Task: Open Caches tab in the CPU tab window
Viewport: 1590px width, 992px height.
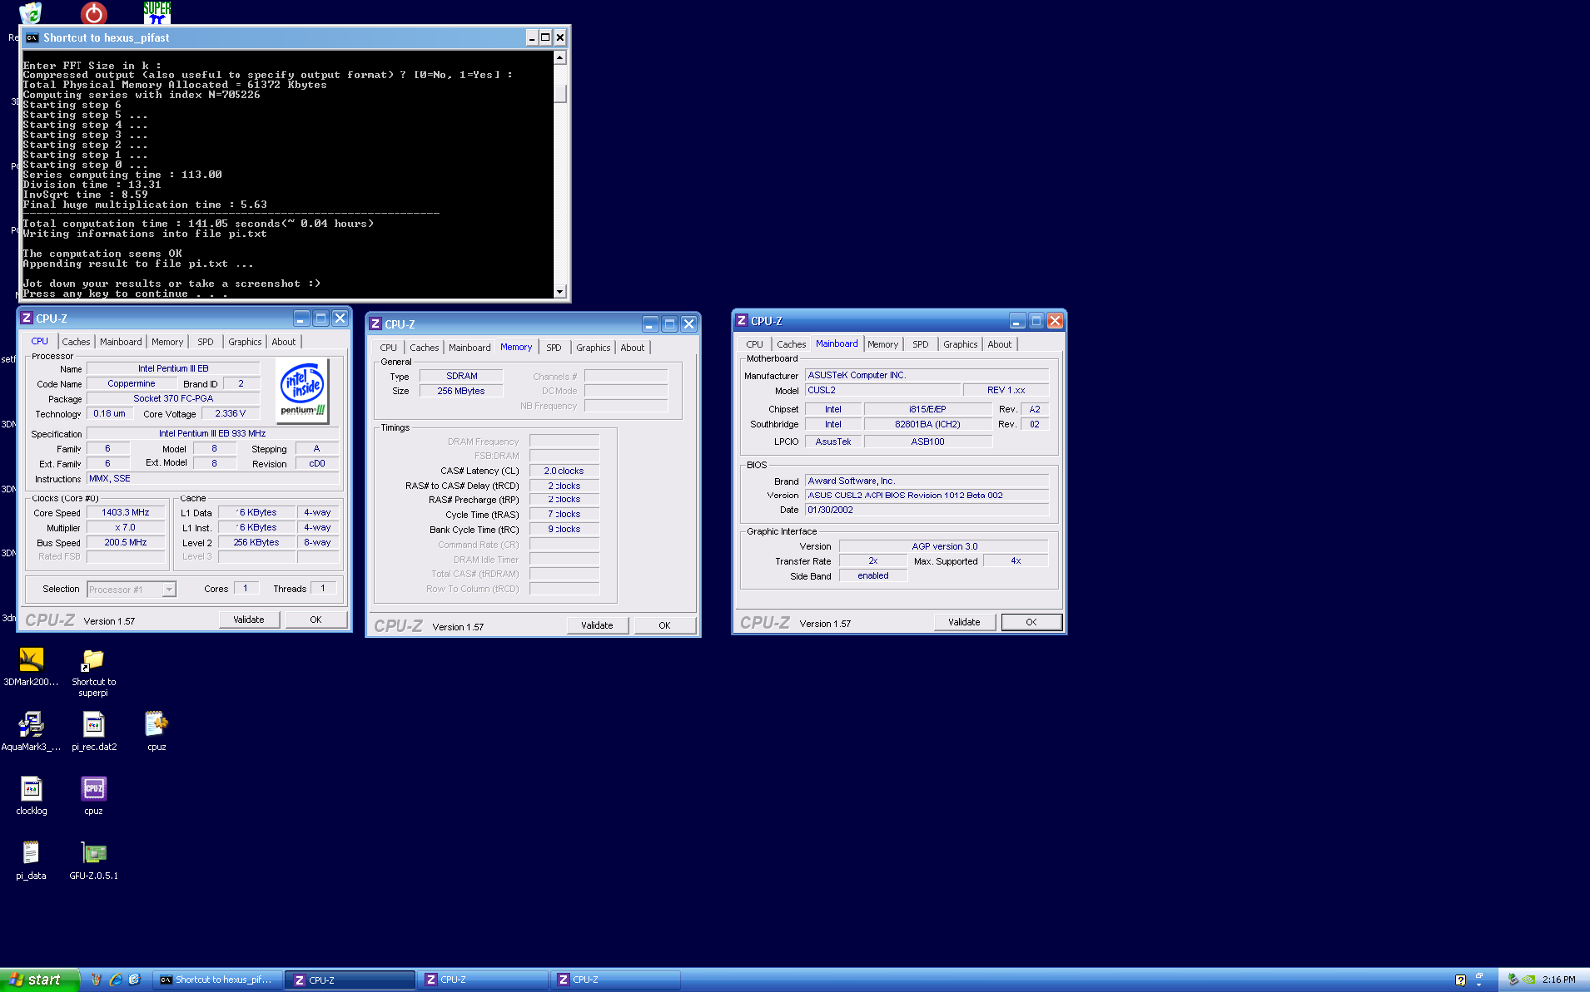Action: tap(76, 342)
